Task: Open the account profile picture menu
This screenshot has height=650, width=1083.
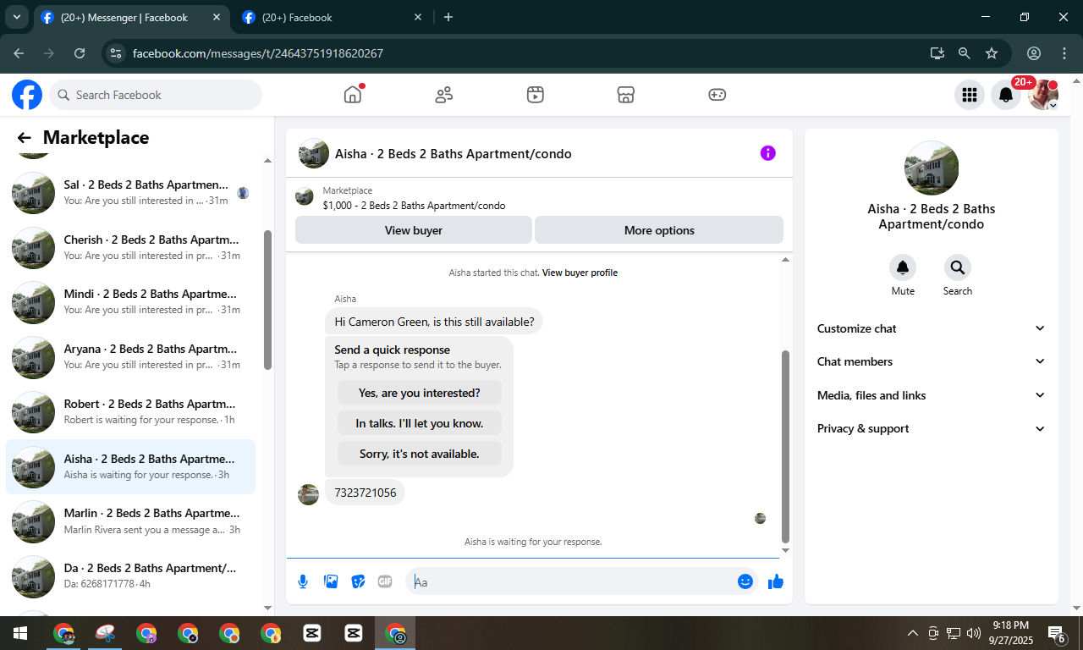Action: [1043, 95]
